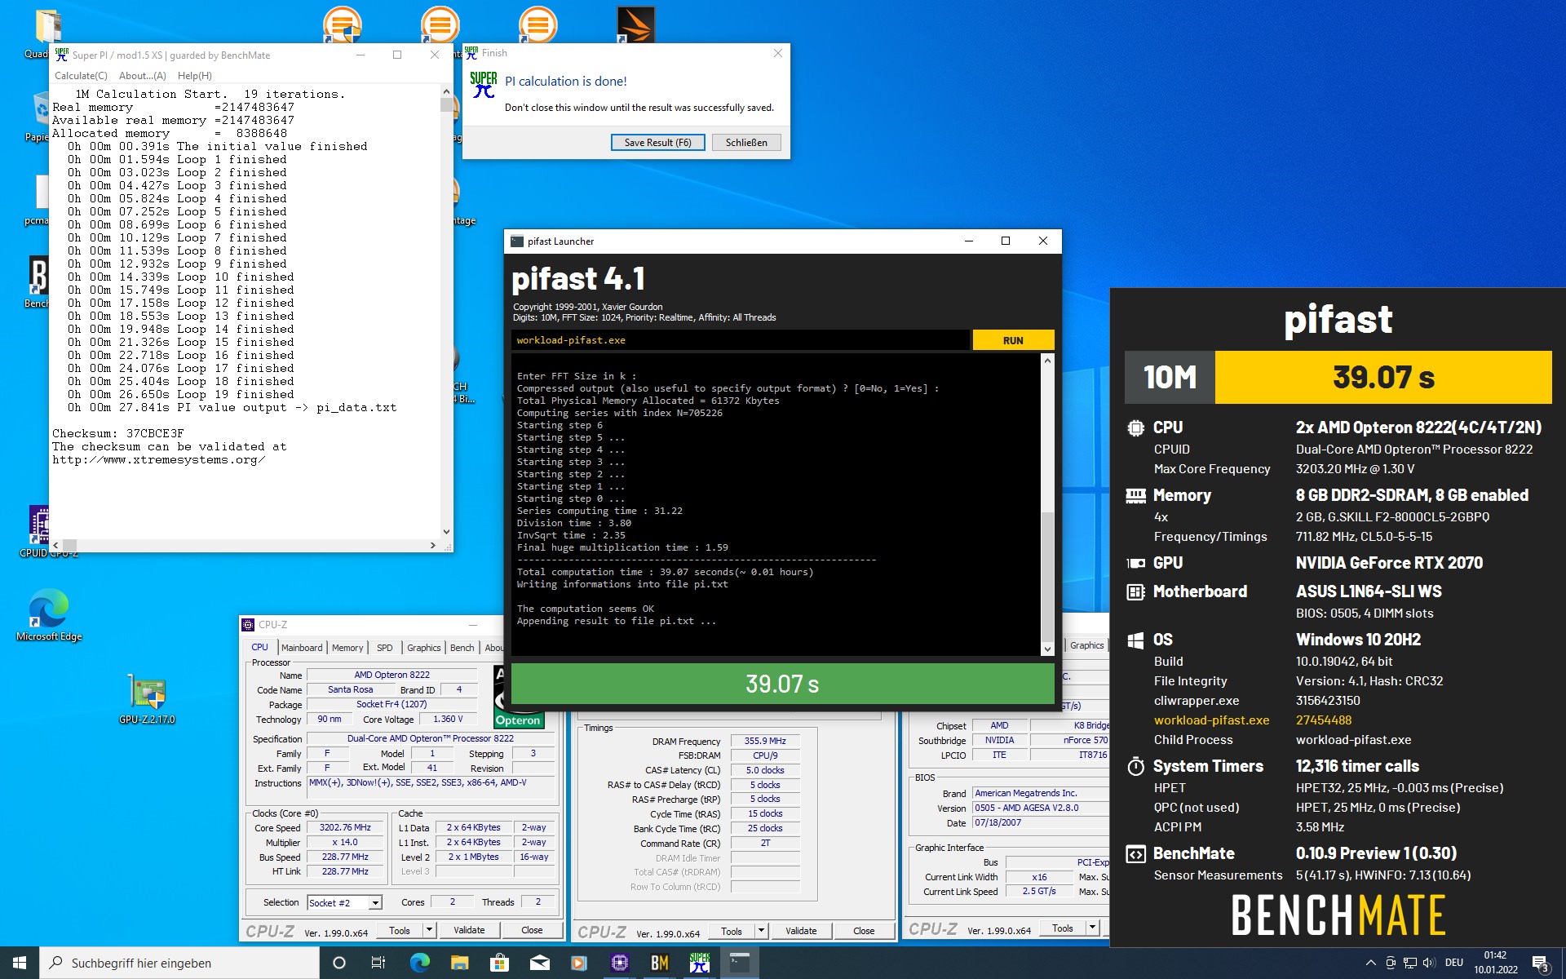Click Schließen button in Finish dialog
This screenshot has height=979, width=1566.
(x=746, y=143)
